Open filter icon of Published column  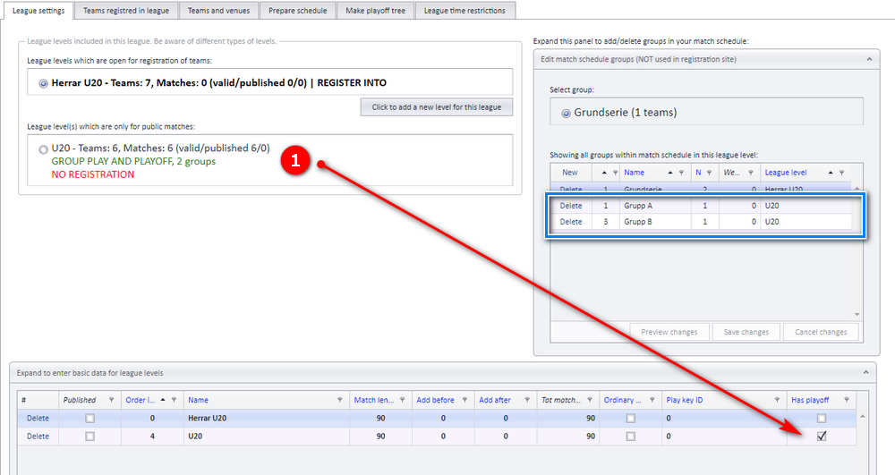coord(111,400)
